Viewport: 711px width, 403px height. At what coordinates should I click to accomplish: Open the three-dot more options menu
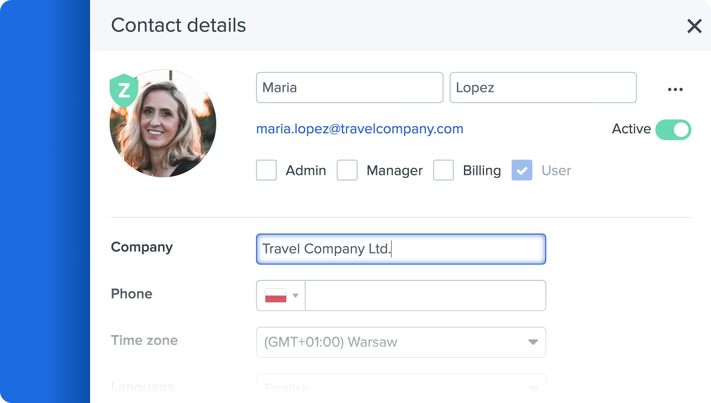pos(675,89)
